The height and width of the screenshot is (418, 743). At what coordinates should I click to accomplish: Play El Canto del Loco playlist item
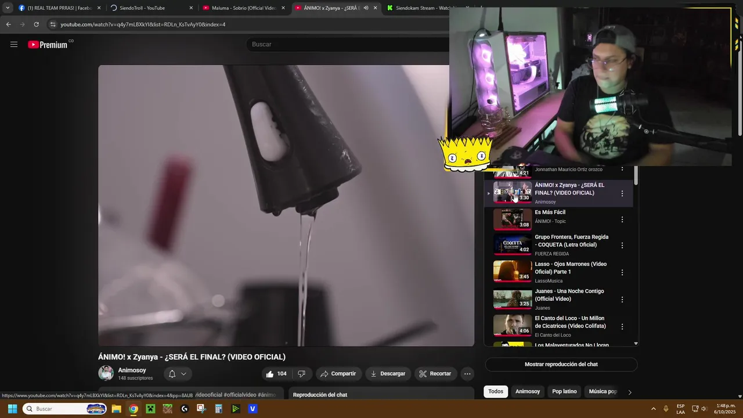tap(558, 326)
